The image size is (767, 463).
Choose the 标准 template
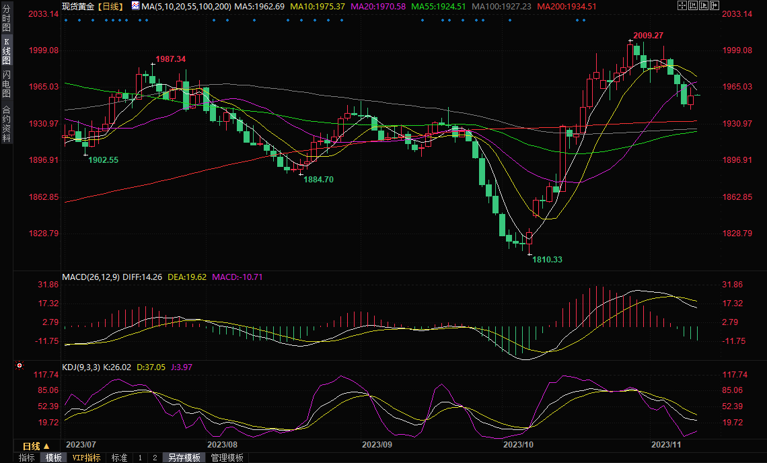[119, 458]
